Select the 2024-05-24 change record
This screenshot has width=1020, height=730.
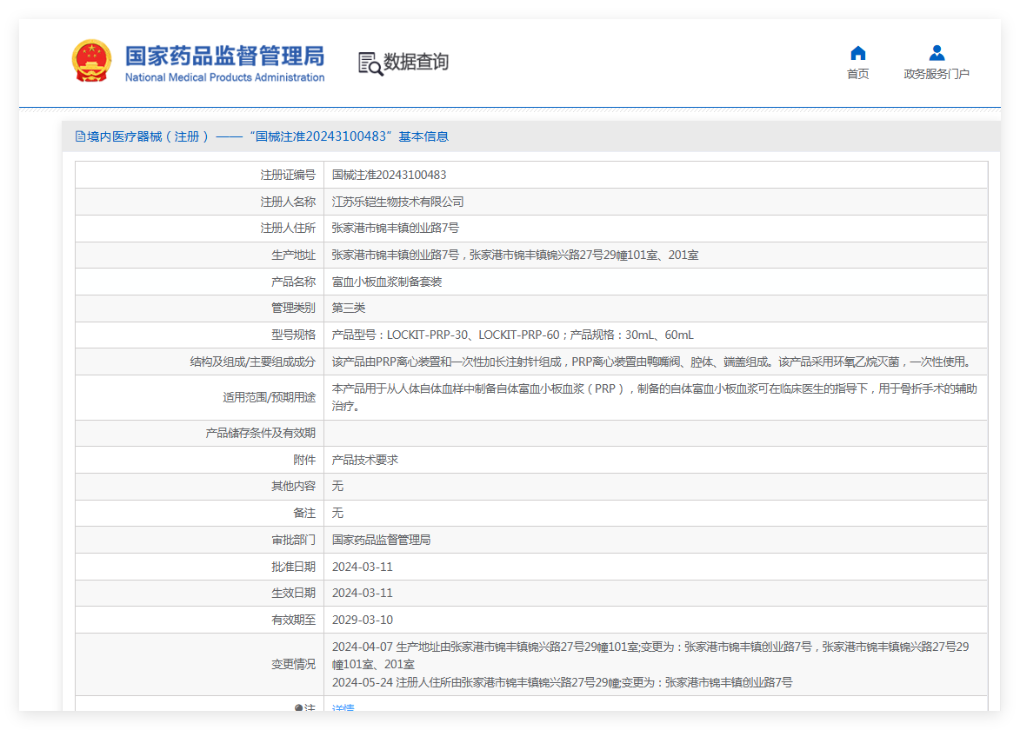(x=562, y=682)
